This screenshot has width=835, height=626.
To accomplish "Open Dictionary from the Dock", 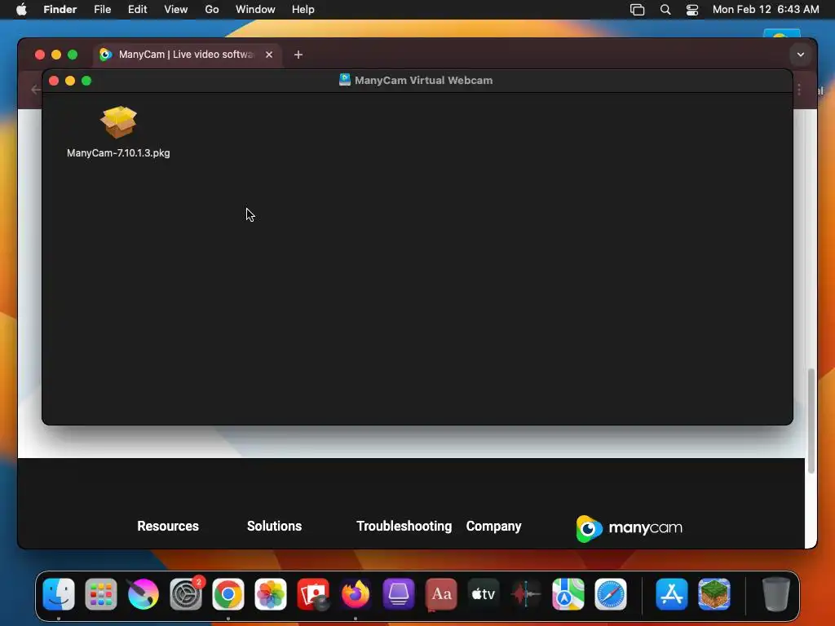I will 441,594.
